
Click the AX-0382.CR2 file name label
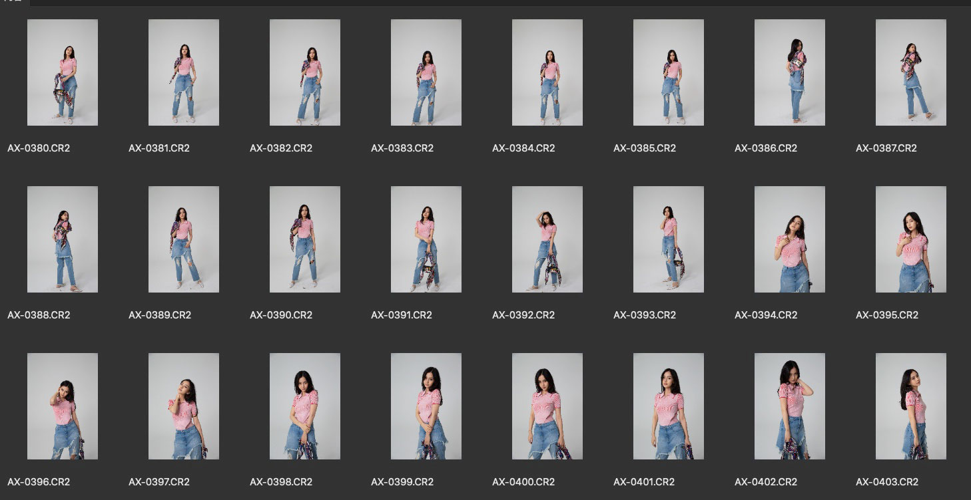click(281, 148)
